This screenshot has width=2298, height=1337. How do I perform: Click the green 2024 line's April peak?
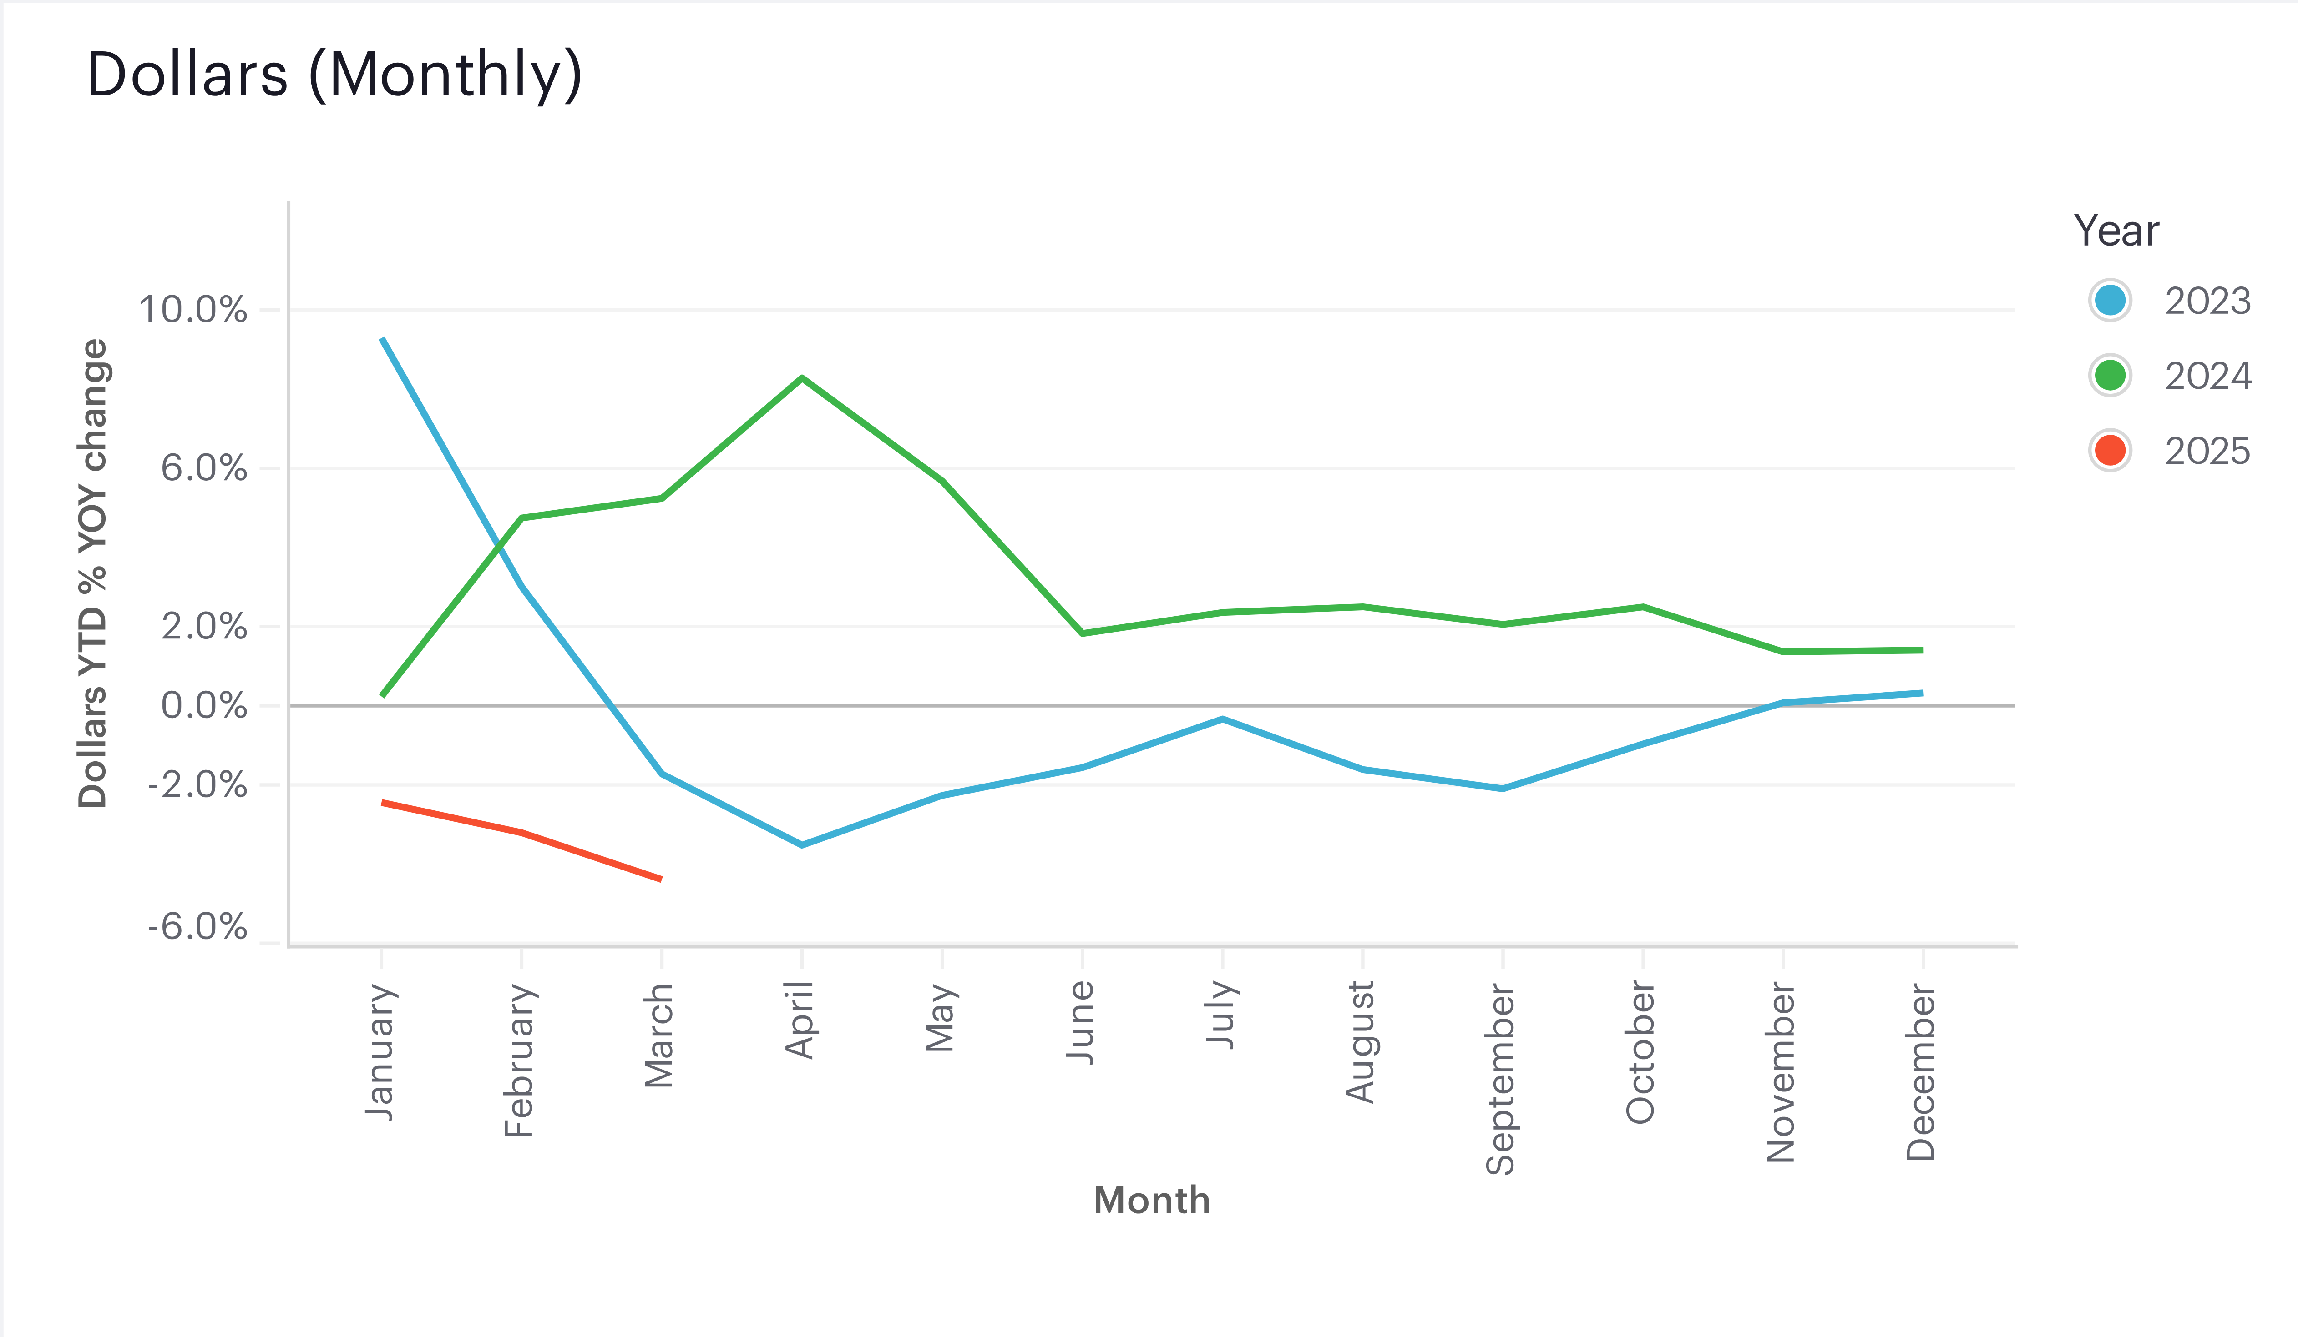pos(801,377)
